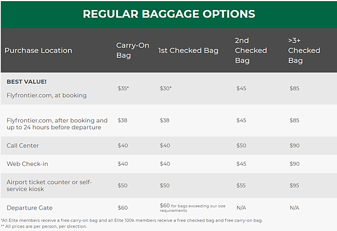Click the Elite members free carry-on footnote
The height and width of the screenshot is (231, 337).
131,220
